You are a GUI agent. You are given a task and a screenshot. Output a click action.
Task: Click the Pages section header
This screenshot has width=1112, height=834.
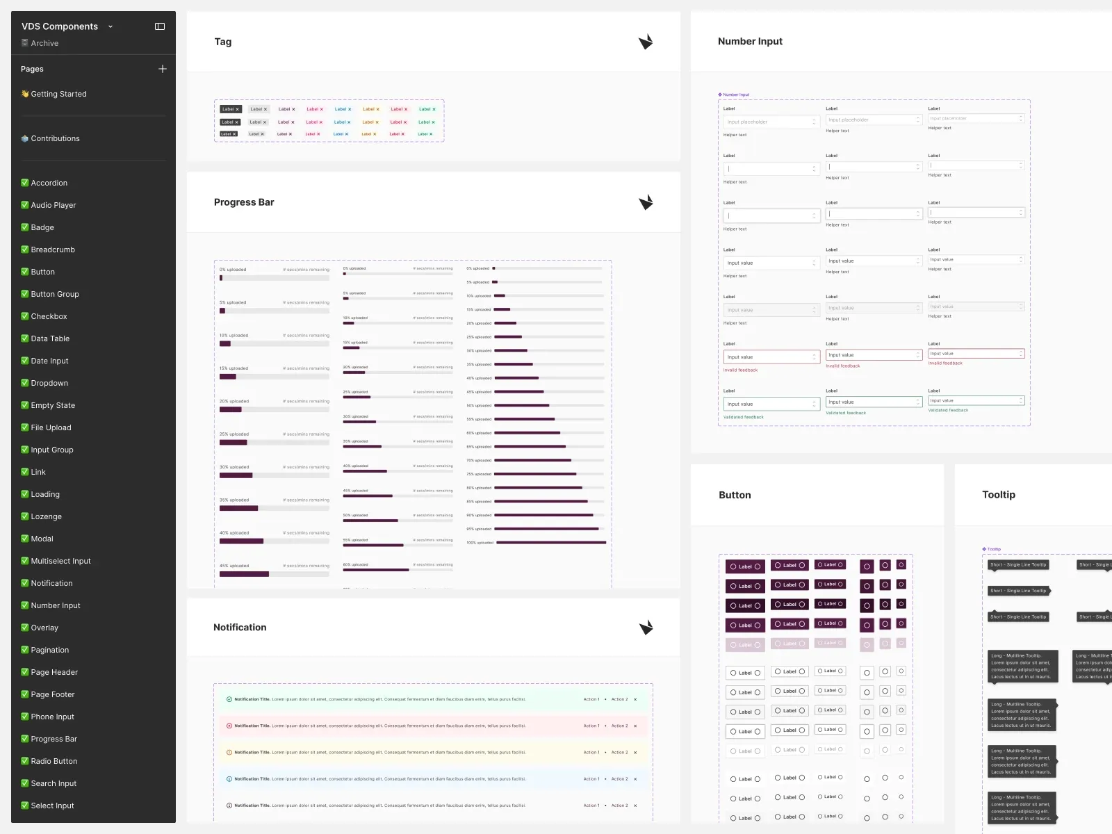tap(32, 69)
